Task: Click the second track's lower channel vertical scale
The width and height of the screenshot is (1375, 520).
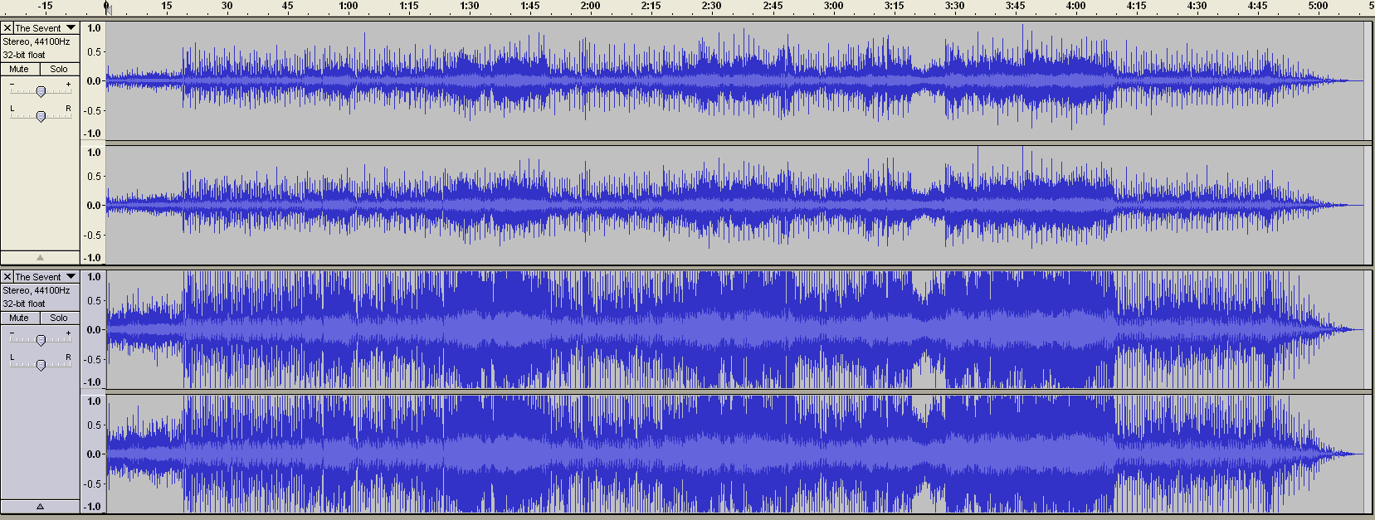Action: click(93, 454)
